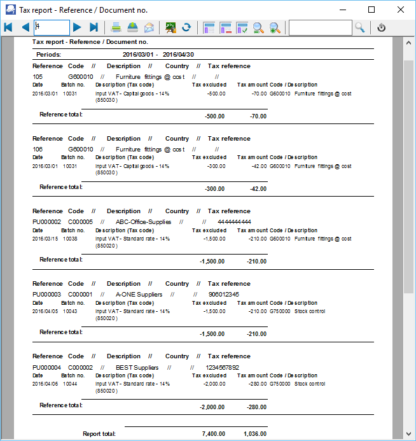Open the printer setup icon
This screenshot has height=441, width=416.
[x=132, y=27]
